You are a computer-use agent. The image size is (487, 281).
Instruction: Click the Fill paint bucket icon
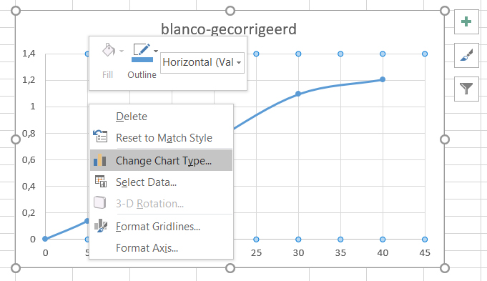click(109, 50)
